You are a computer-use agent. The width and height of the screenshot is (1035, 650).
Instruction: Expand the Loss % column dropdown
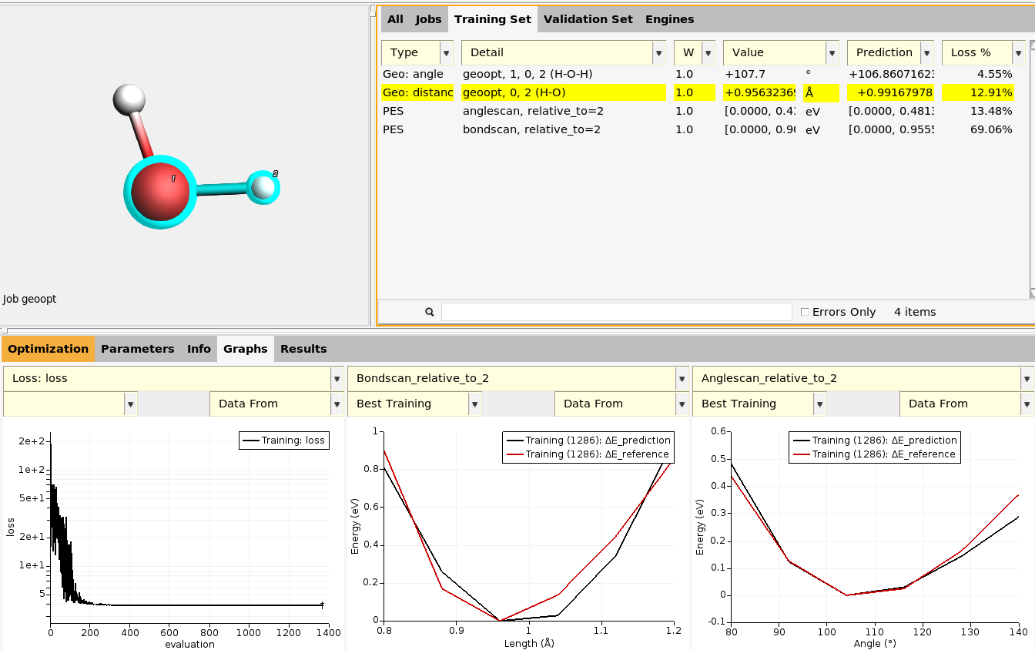pyautogui.click(x=1020, y=53)
